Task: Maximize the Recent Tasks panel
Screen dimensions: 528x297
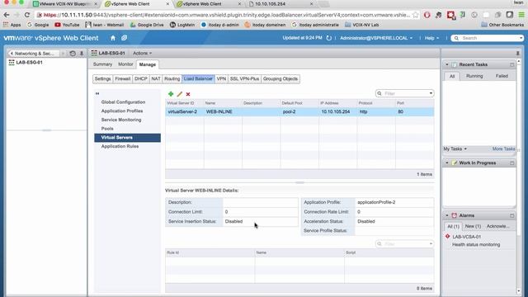Action: coord(511,64)
